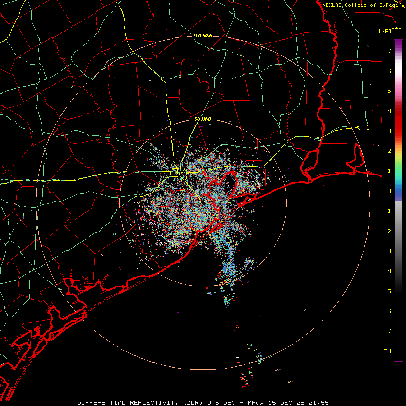Click the 0 value on the color scale
The image size is (406, 406).
389,191
